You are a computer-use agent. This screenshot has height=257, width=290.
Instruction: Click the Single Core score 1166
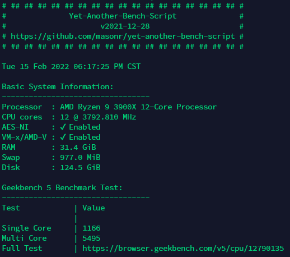[91, 228]
